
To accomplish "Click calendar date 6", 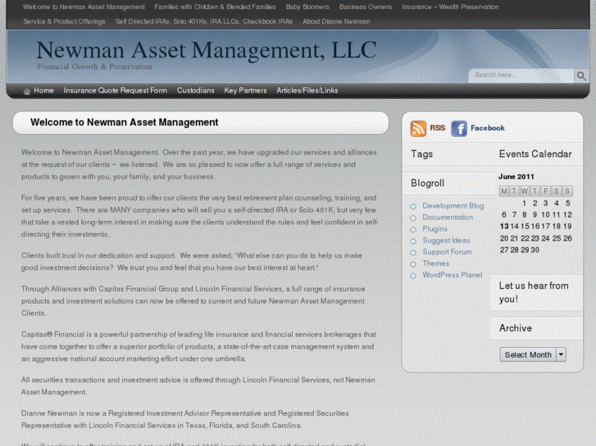I will click(503, 215).
